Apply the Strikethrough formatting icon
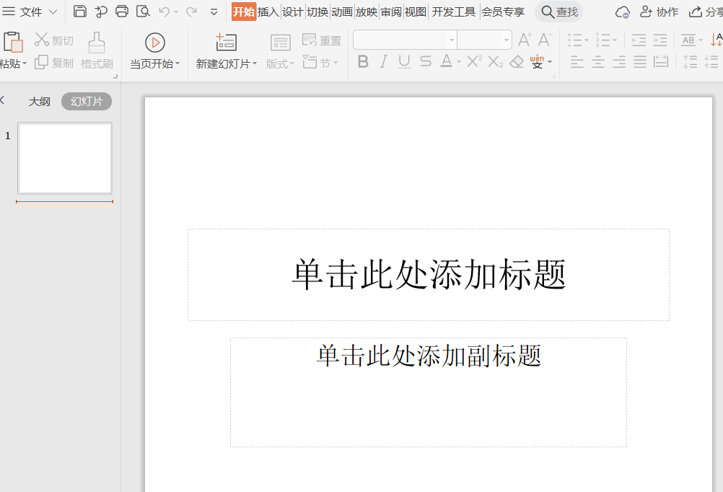 coord(424,62)
